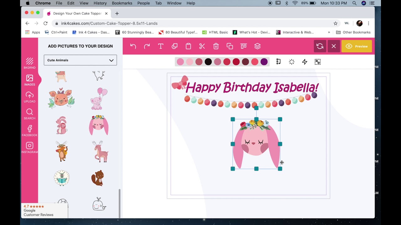Click the Happy Birthday Isabella! text

(x=252, y=87)
